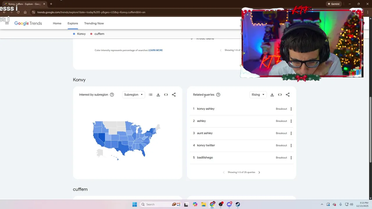This screenshot has width=372, height=209.
Task: Click the badlilshego query
Action: coord(205,158)
